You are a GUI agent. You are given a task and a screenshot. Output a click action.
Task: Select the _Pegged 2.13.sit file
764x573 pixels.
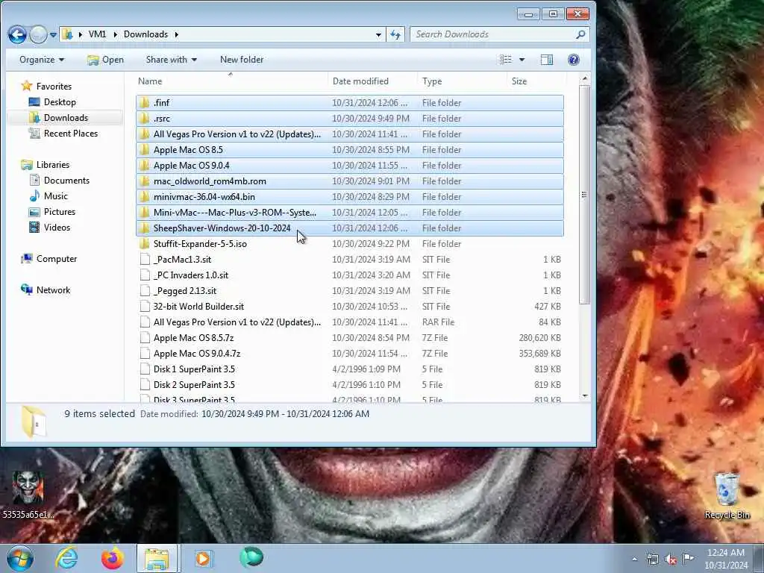click(x=350, y=290)
